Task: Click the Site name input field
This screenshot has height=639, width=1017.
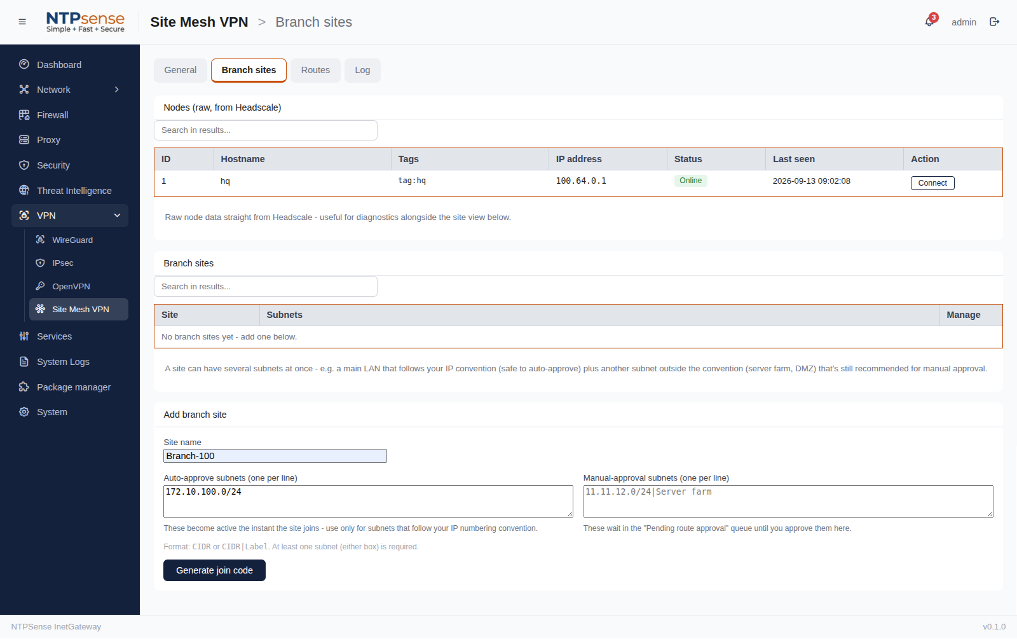Action: [x=275, y=456]
